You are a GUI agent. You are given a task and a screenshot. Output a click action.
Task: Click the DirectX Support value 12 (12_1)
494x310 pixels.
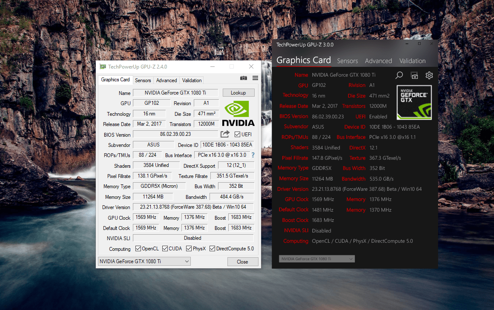(x=236, y=165)
